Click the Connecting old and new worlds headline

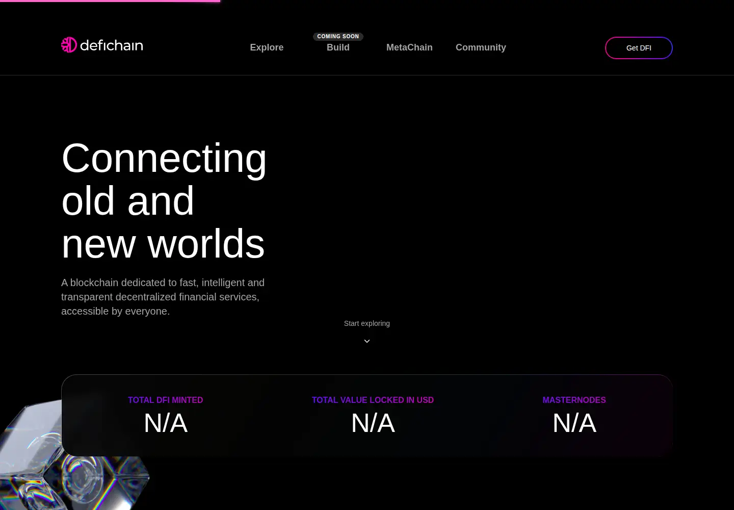pos(164,201)
